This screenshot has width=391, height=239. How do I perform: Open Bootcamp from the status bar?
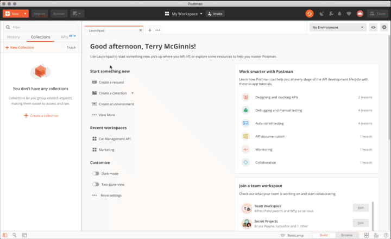[x=292, y=235]
